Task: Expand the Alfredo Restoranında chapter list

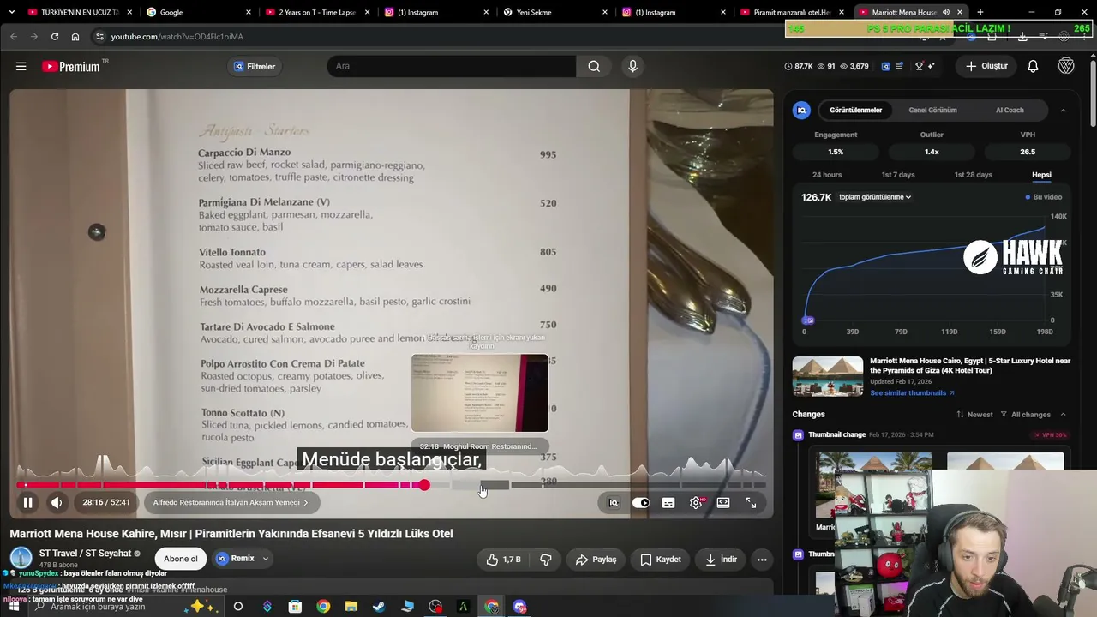Action: click(x=231, y=503)
